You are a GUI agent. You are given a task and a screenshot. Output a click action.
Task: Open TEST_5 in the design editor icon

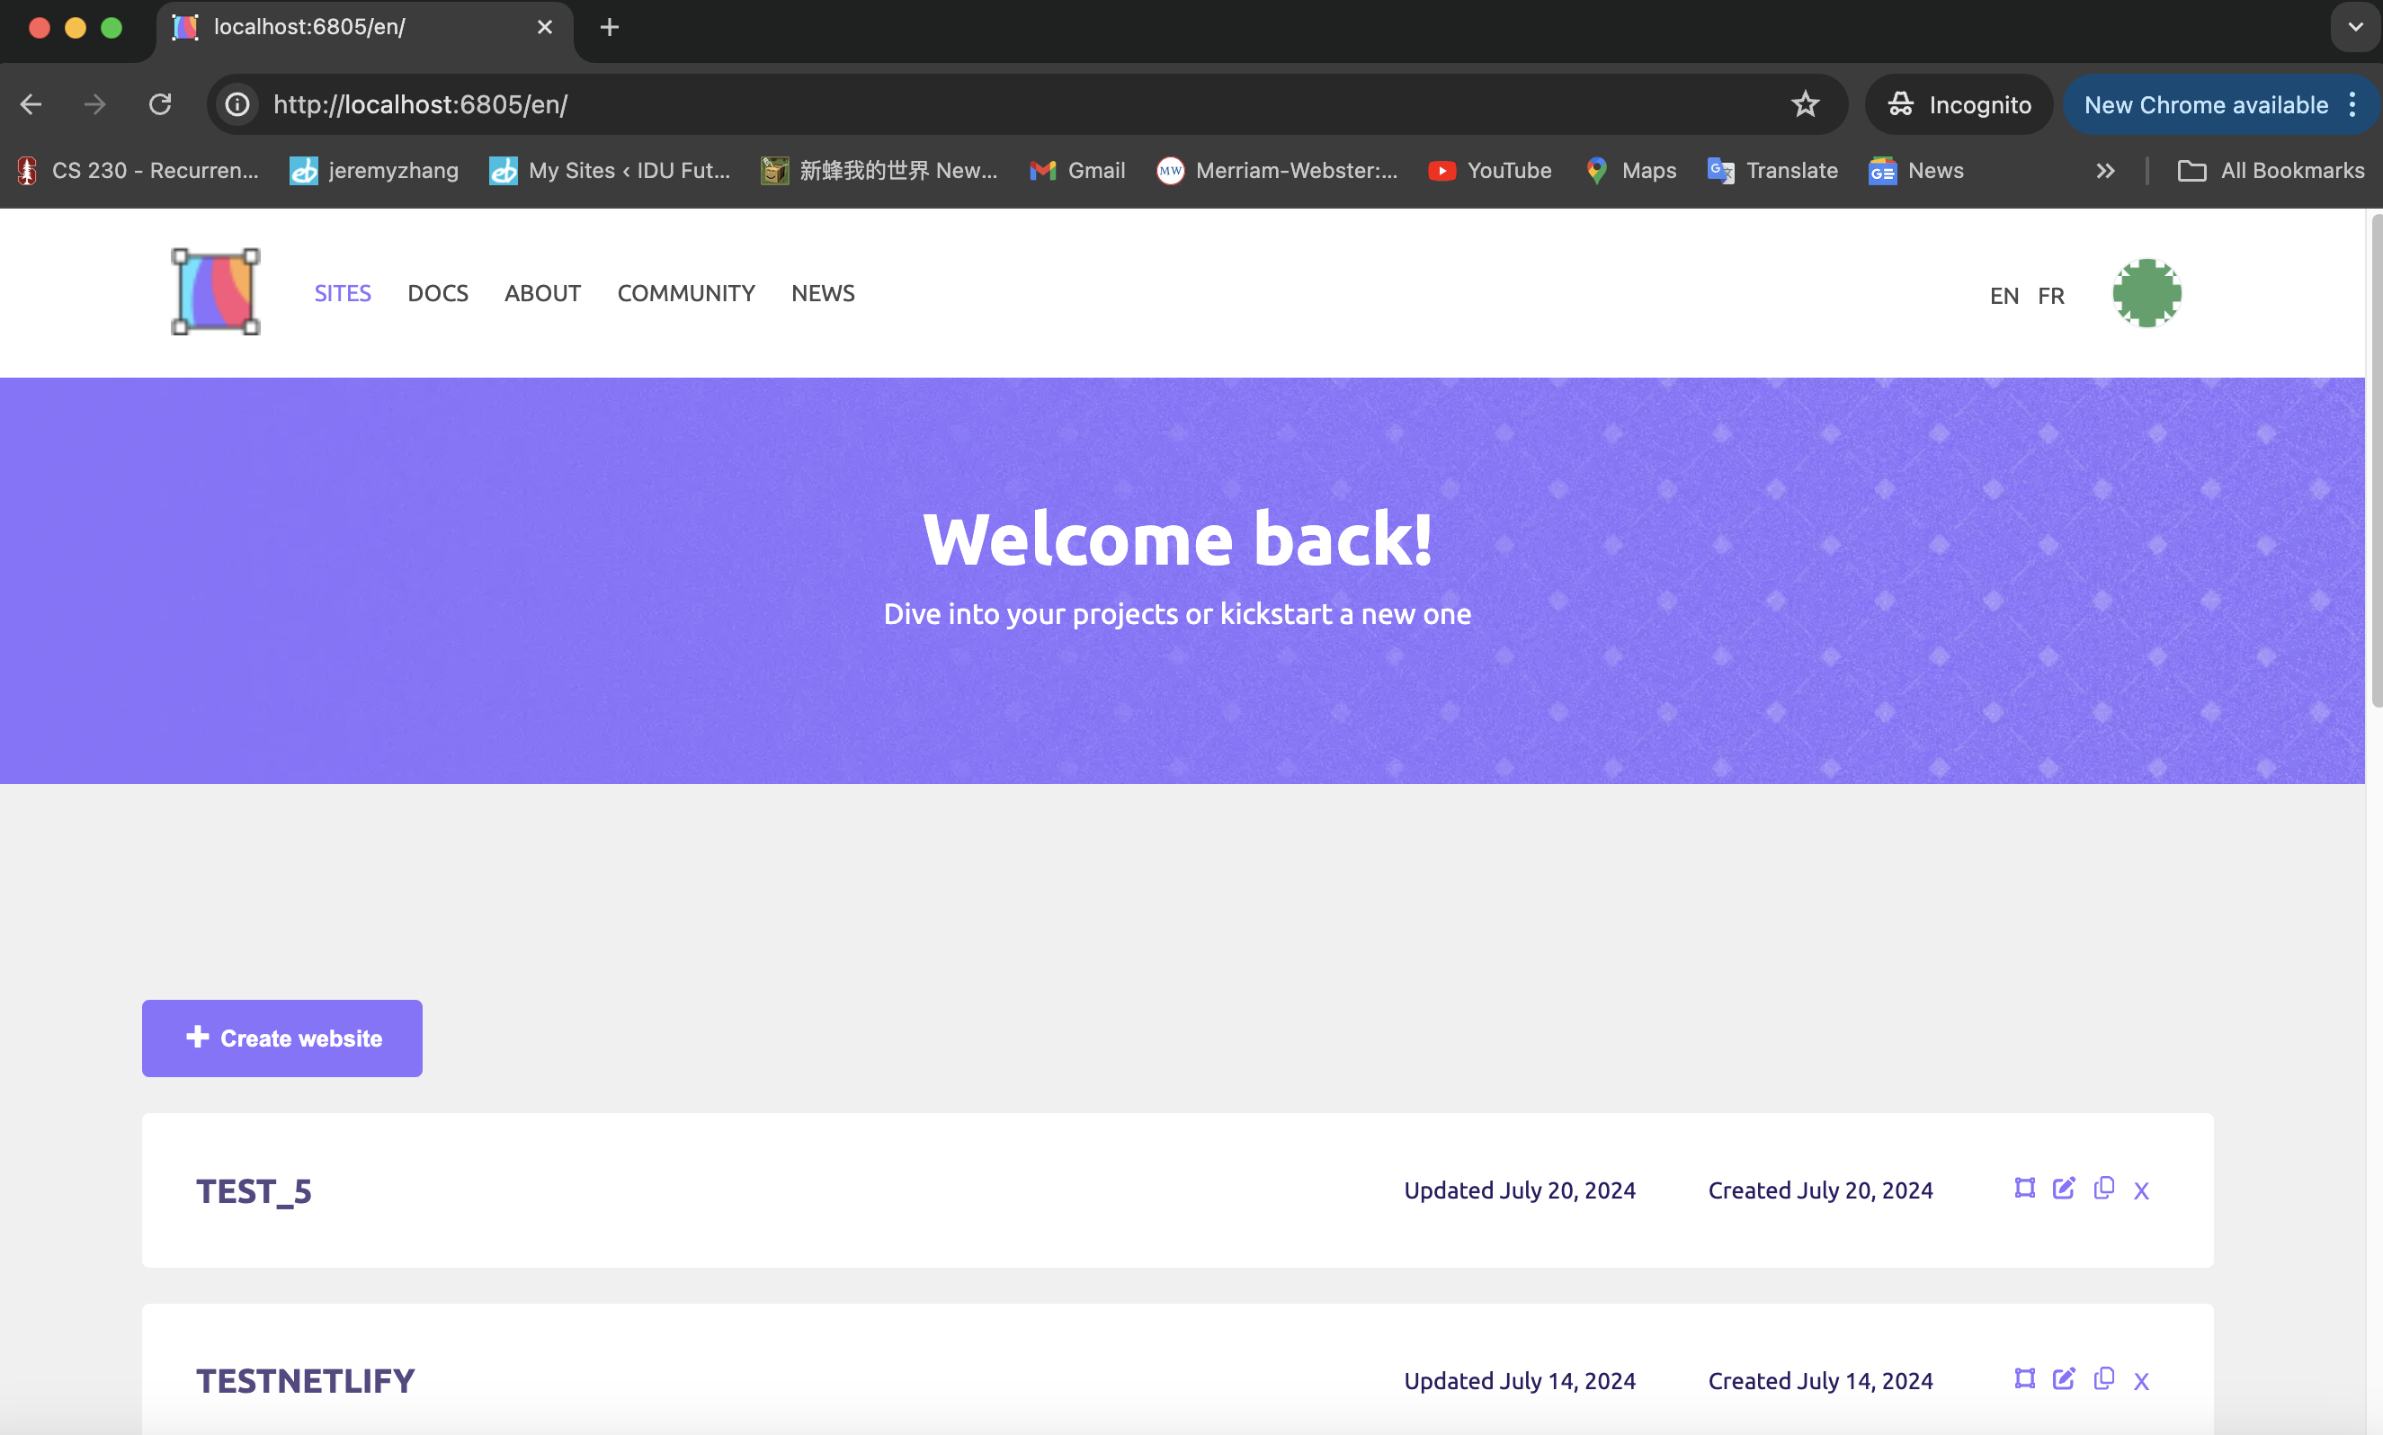(x=2024, y=1189)
